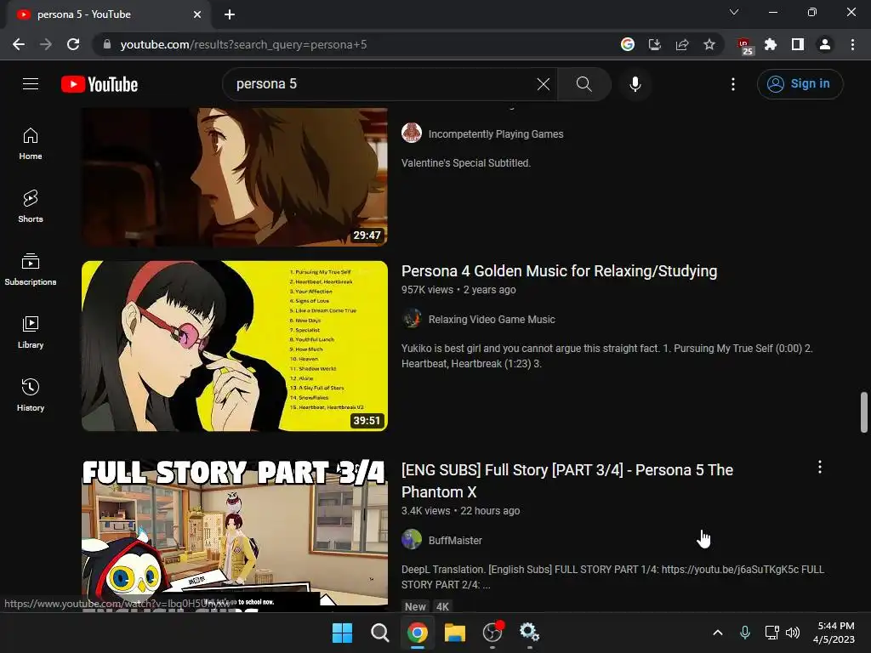Click BuffMaister channel avatar

tap(412, 539)
